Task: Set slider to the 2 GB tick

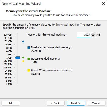Action: point(17,54)
